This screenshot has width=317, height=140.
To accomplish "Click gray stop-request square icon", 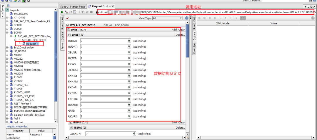I will (x=91, y=12).
